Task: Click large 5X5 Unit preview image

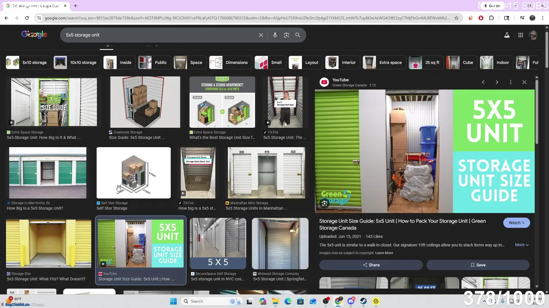Action: [x=425, y=151]
